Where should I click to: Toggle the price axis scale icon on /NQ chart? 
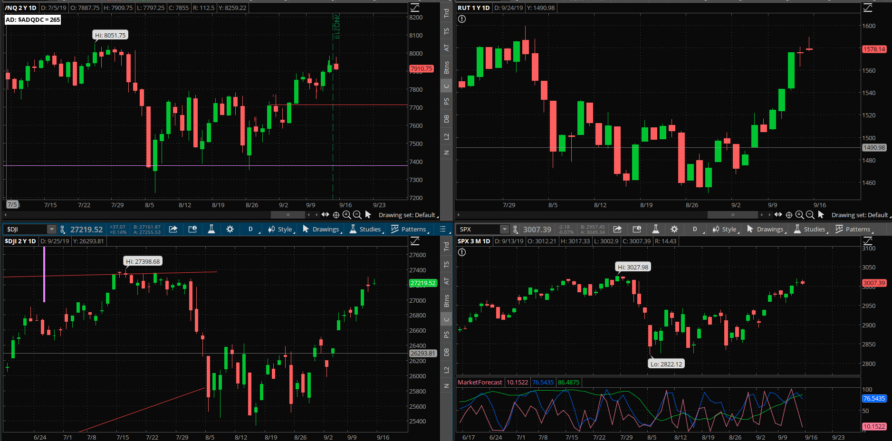pyautogui.click(x=415, y=8)
